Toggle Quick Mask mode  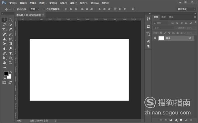pos(4,82)
